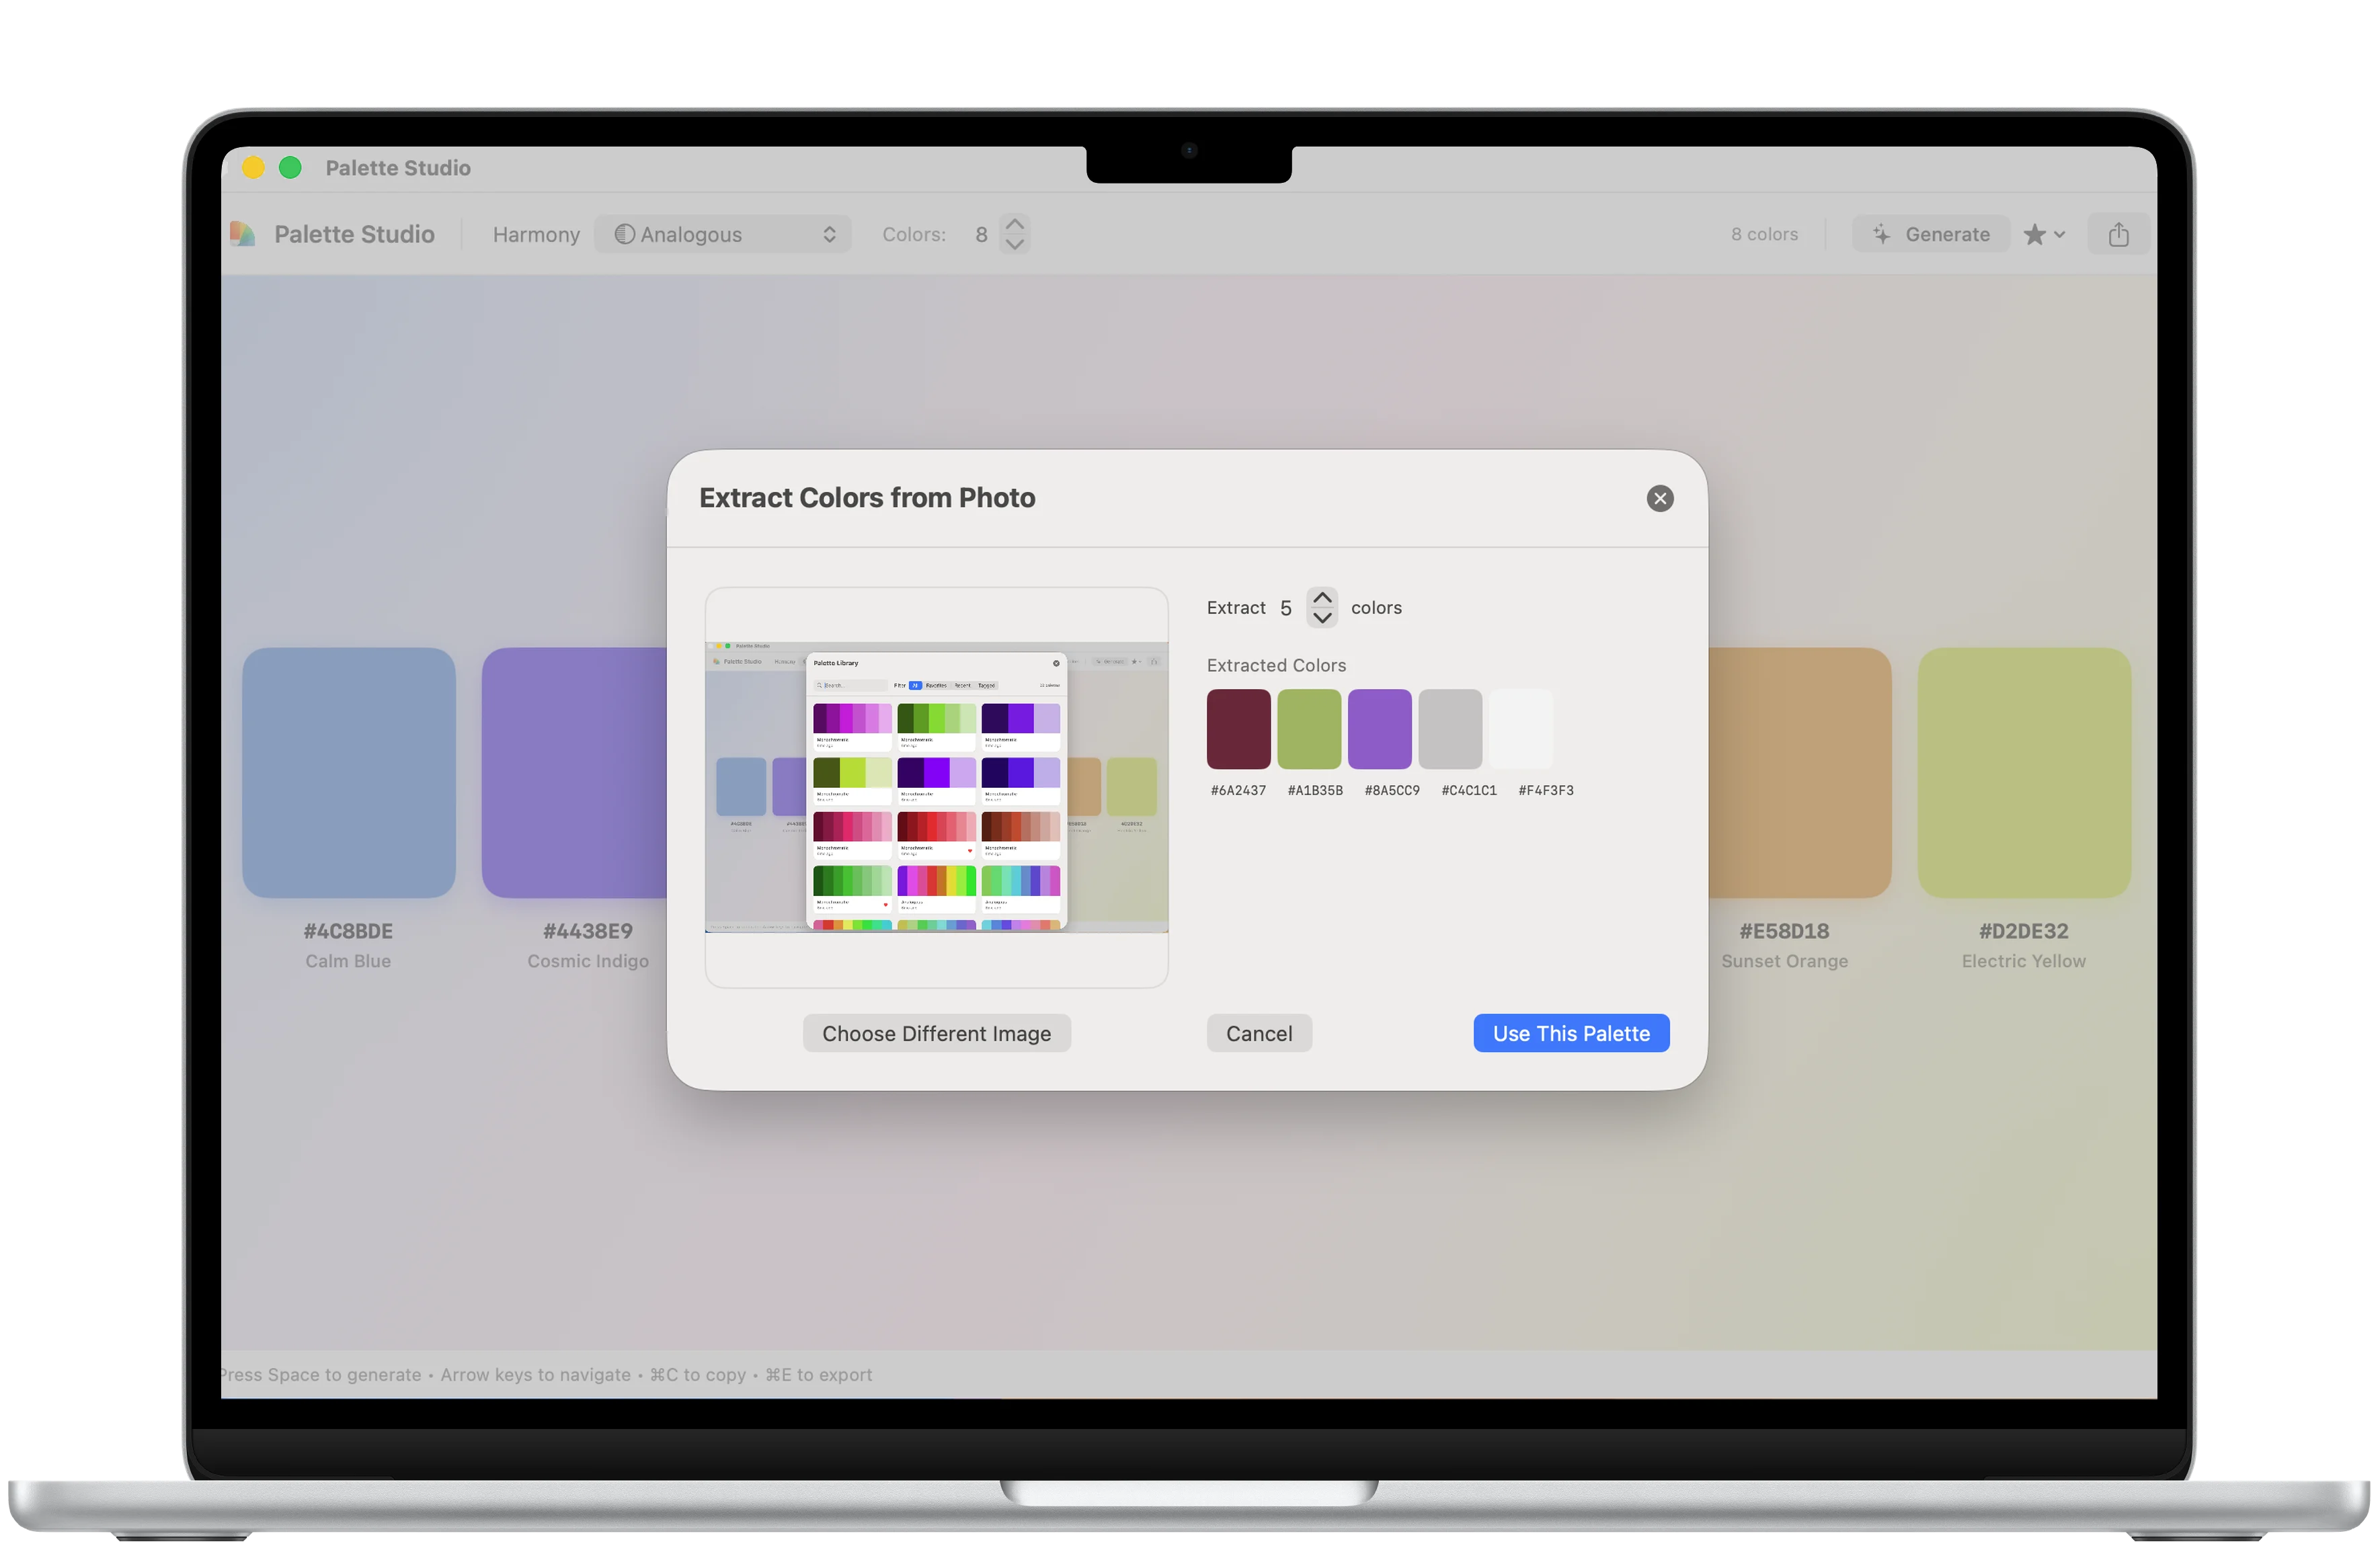The image size is (2380, 1546).
Task: Select the Calm Blue #4C8BDE swatch
Action: [x=348, y=772]
